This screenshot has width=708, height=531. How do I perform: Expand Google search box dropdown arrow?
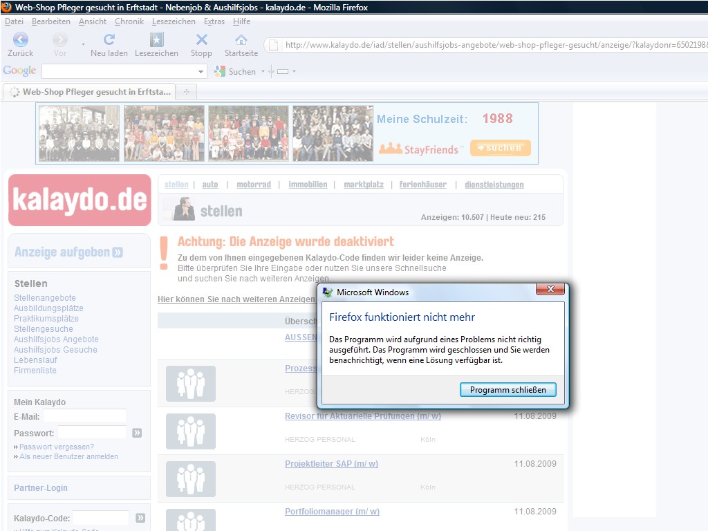[x=201, y=71]
